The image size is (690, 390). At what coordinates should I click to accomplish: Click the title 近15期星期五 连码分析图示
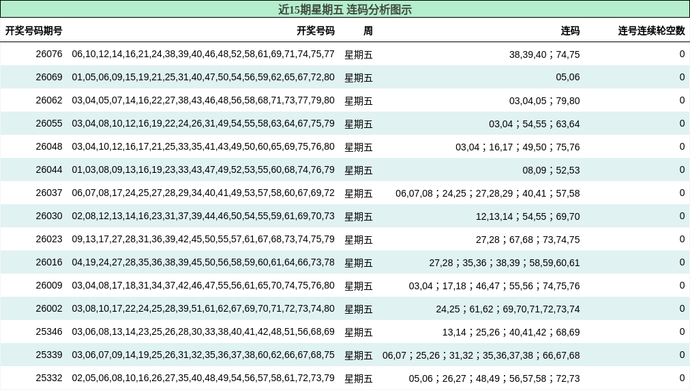(x=345, y=10)
